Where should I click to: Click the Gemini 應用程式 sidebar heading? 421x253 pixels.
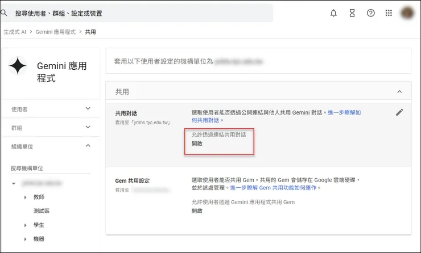62,72
